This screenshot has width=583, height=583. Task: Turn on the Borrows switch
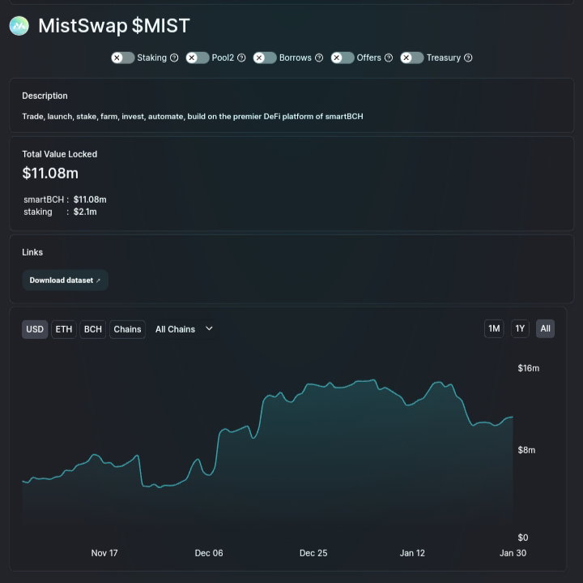coord(265,58)
